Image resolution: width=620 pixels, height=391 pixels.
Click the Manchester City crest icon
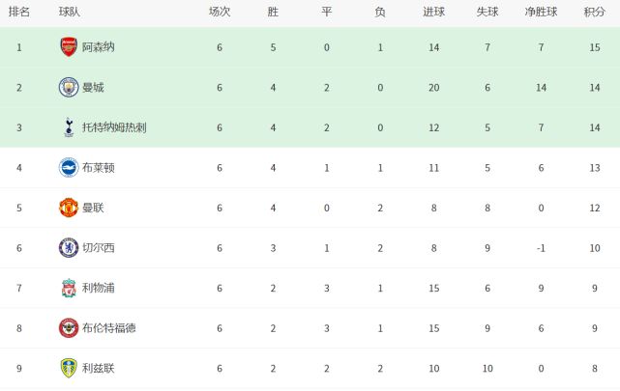[x=69, y=87]
